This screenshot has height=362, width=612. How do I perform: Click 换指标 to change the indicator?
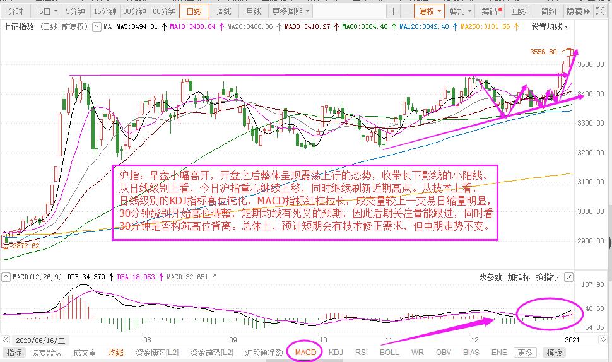[x=547, y=277]
